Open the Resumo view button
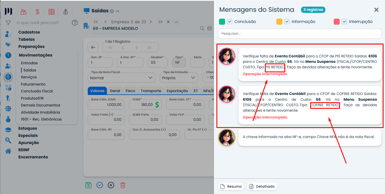 click(x=231, y=187)
